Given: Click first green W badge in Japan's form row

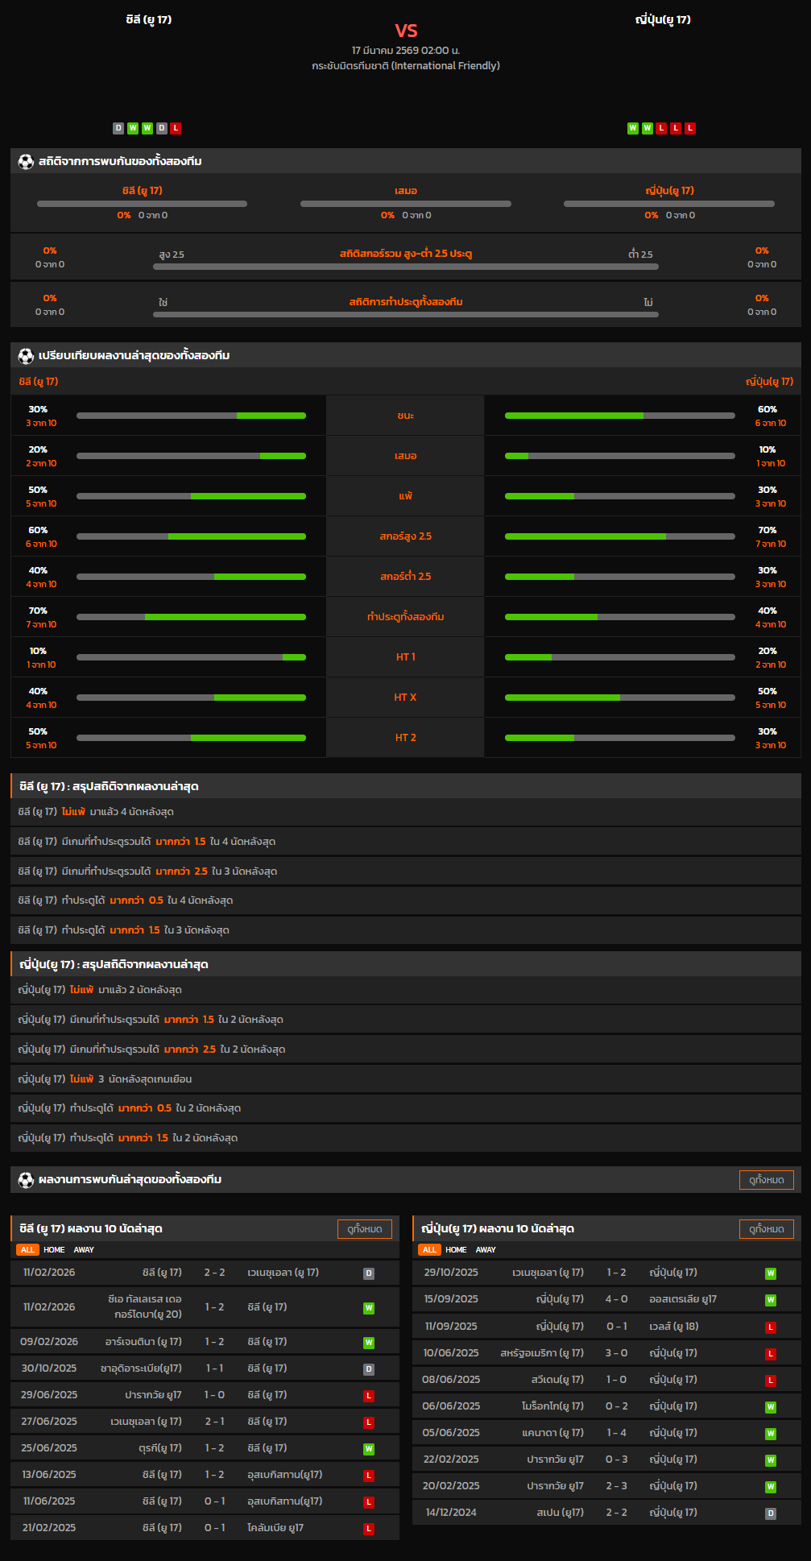Looking at the screenshot, I should point(632,128).
